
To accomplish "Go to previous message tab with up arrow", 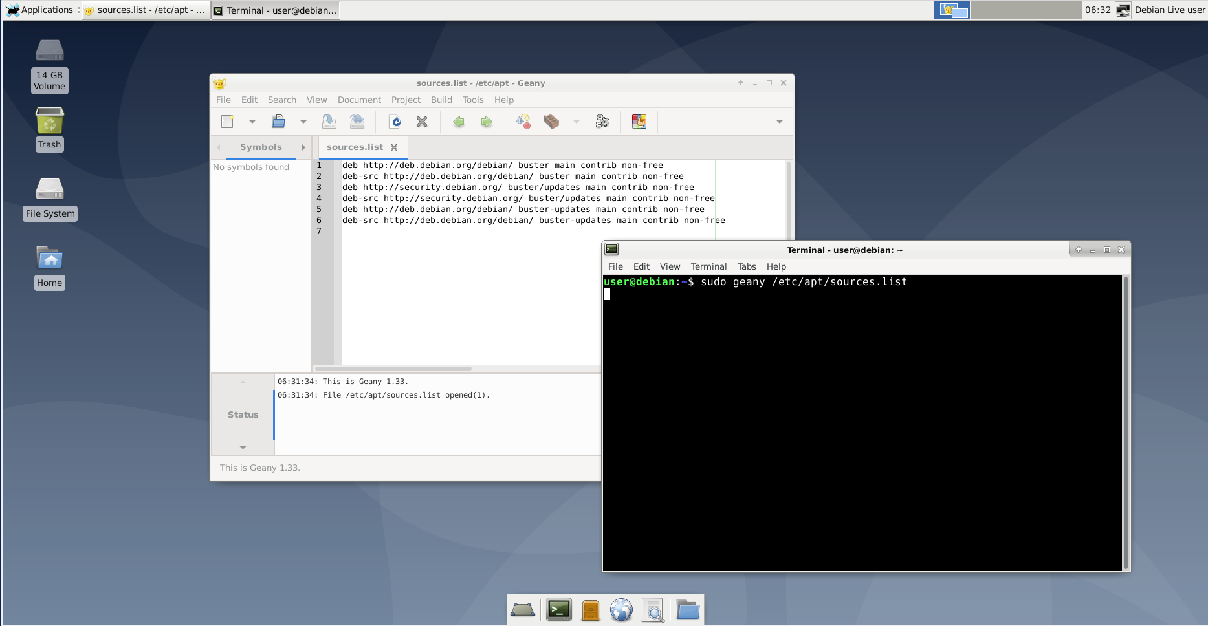I will (243, 382).
